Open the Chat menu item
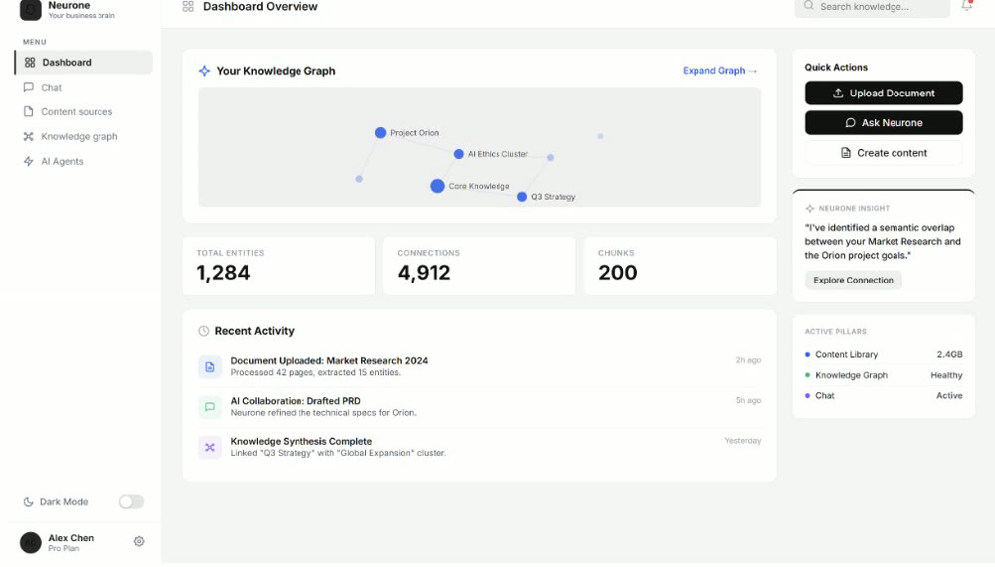995x567 pixels. coord(84,87)
